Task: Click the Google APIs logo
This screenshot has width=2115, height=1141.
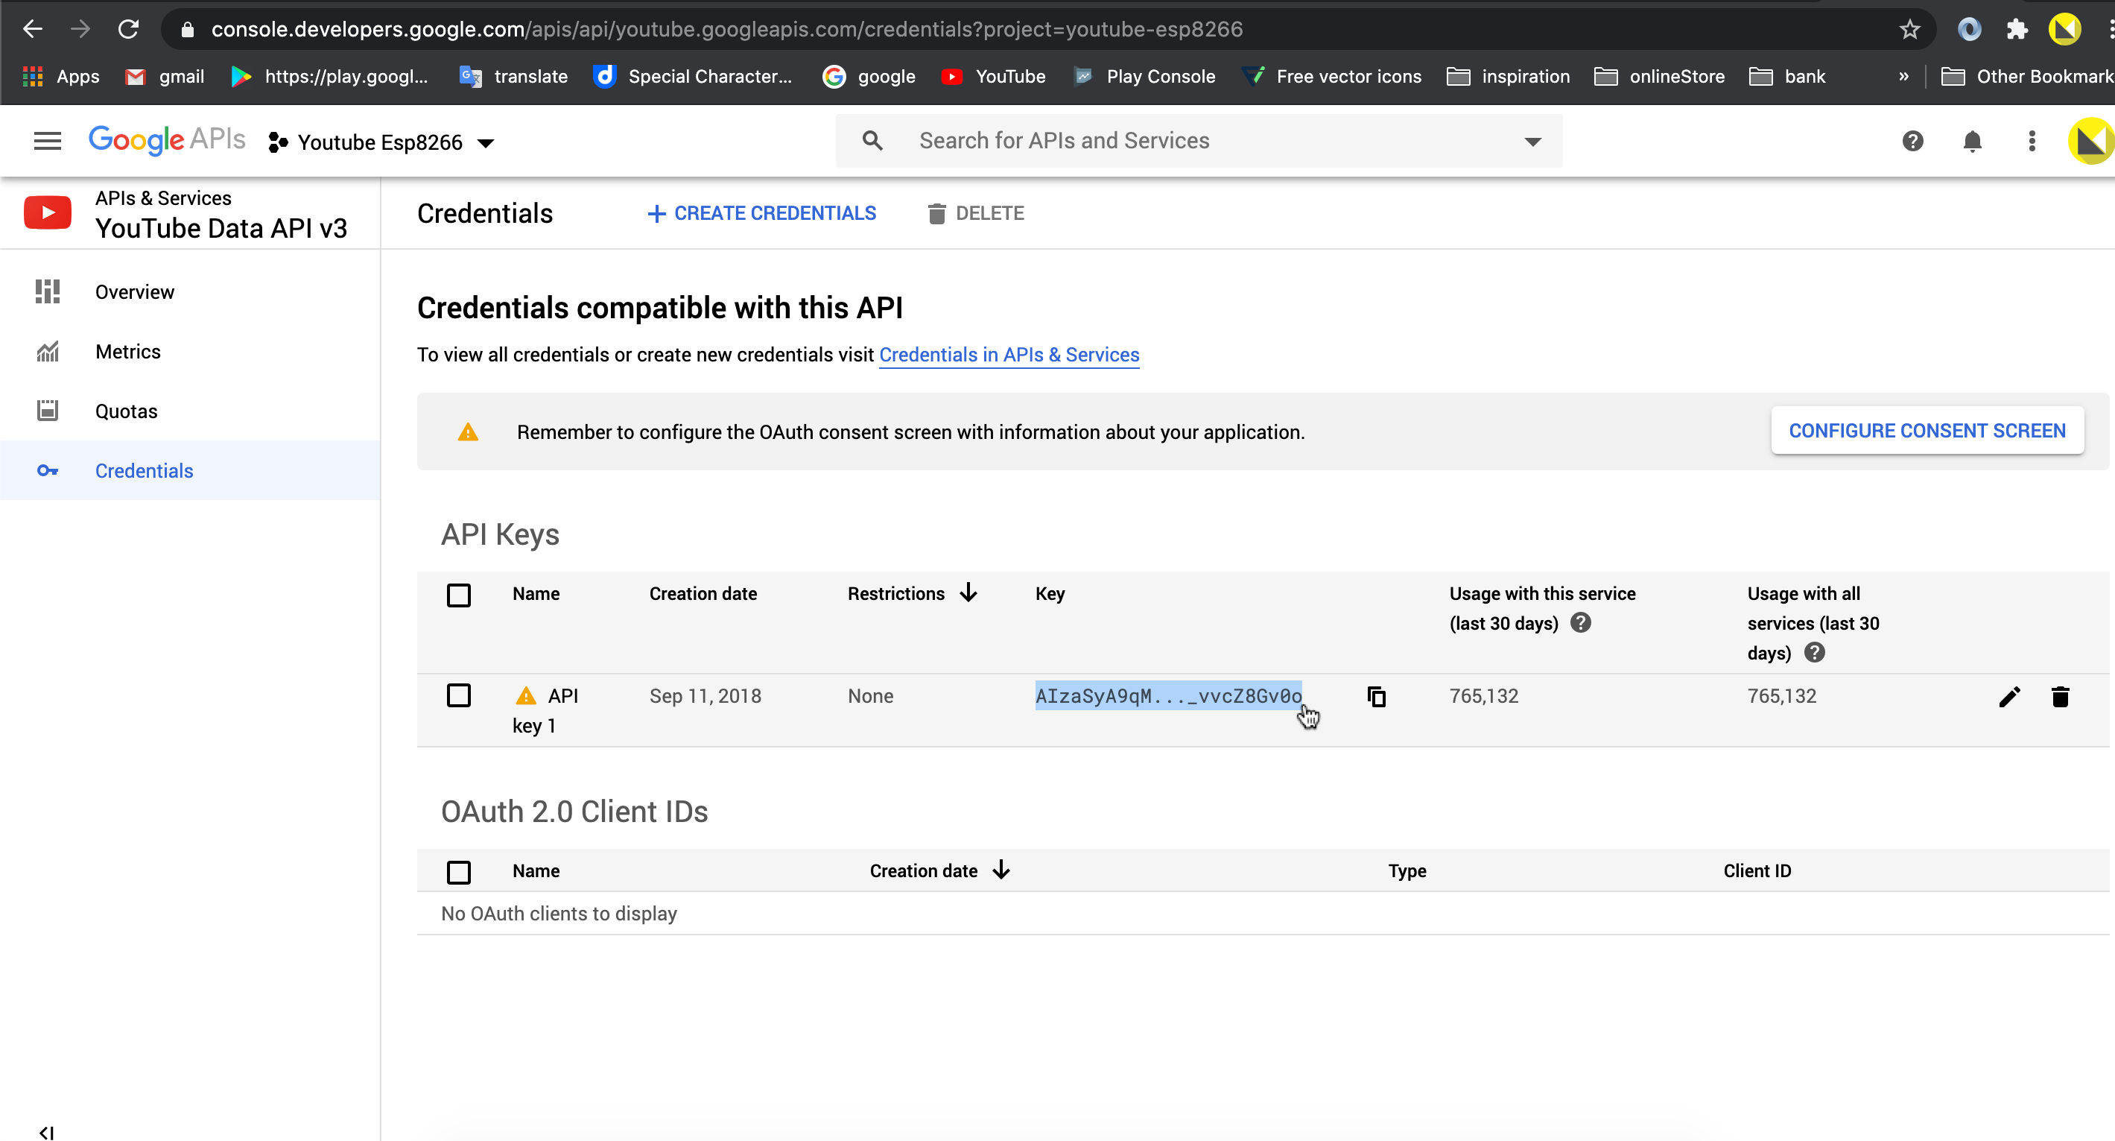Action: click(167, 140)
